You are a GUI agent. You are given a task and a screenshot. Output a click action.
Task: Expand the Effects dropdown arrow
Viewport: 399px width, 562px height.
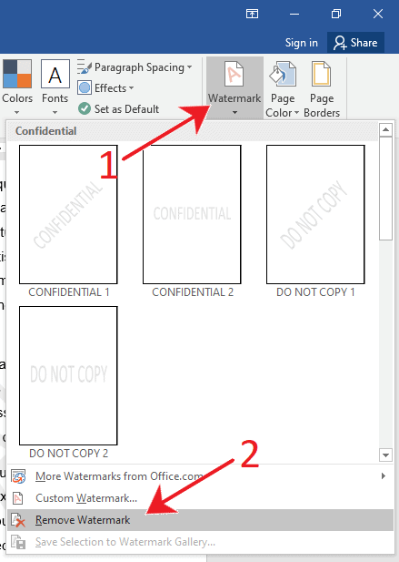[x=131, y=87]
